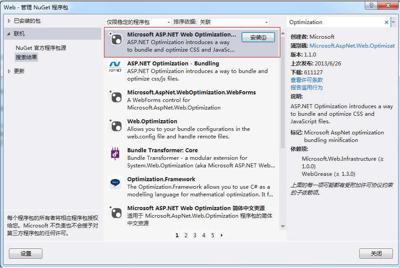The image size is (400, 268).
Task: Click the Microsoft.AspNet.WebOptimization.WebForms package icon
Action: click(115, 97)
